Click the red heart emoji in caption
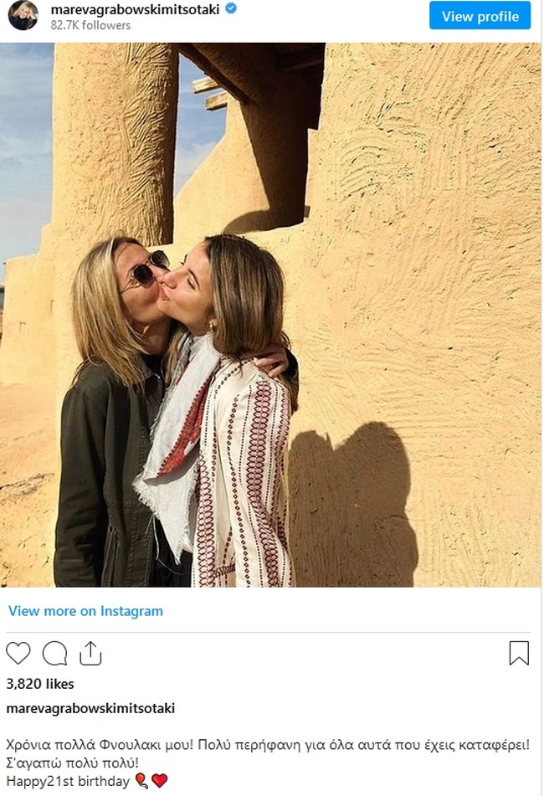This screenshot has height=796, width=544. tap(159, 781)
